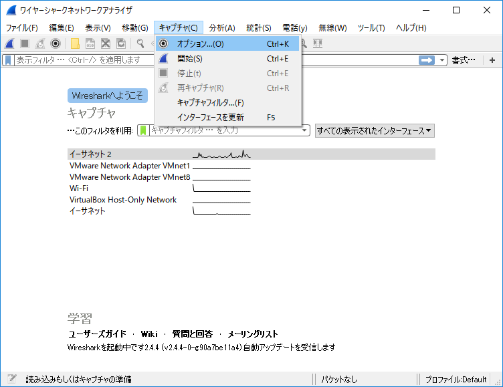Expand すべての表示されたインターフェース dropdown
Viewport: 503px width, 387px height.
(375, 131)
